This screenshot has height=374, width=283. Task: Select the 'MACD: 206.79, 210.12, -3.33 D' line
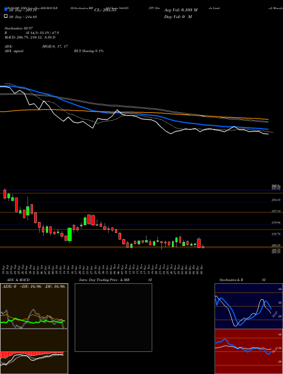pos(30,37)
